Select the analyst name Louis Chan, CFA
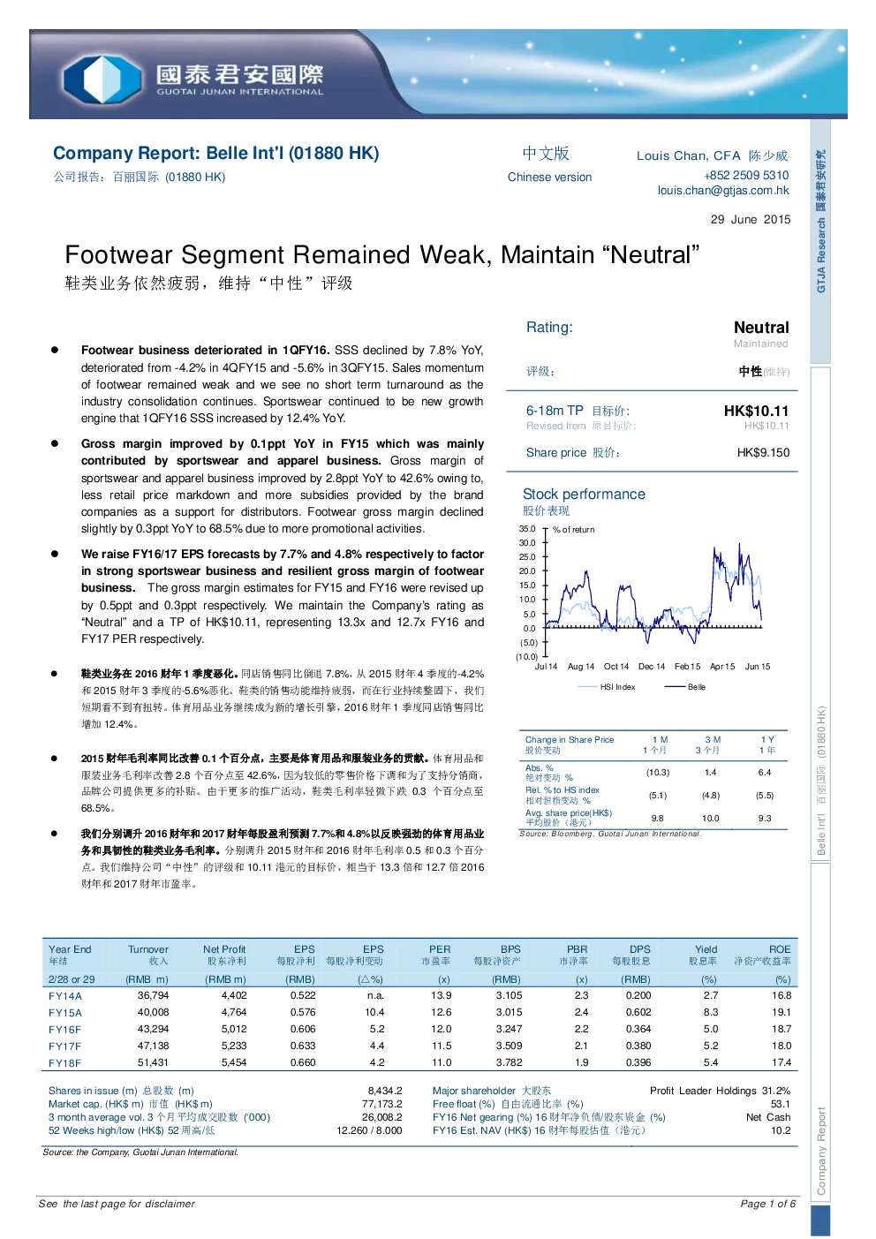The height and width of the screenshot is (1239, 876). [x=689, y=156]
